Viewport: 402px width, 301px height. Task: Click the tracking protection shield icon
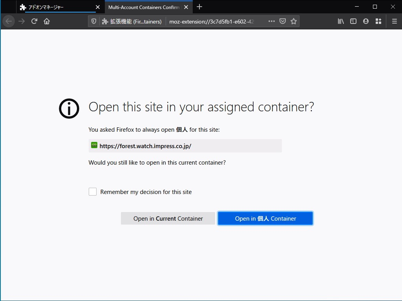[93, 21]
